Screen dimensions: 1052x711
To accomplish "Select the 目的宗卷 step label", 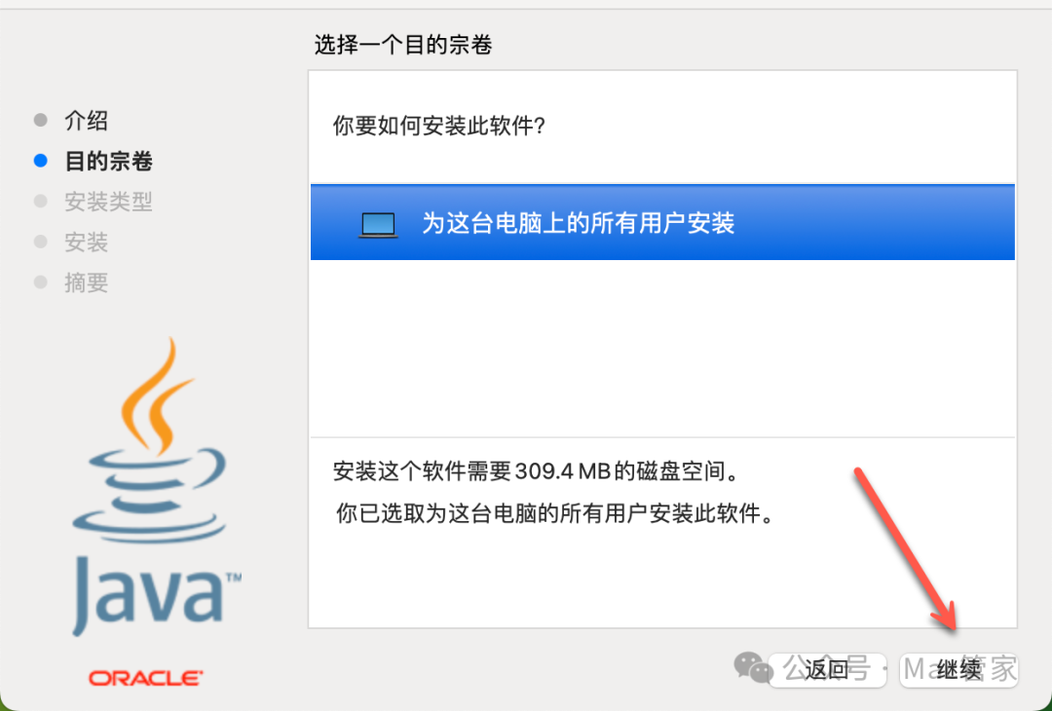I will coord(109,161).
